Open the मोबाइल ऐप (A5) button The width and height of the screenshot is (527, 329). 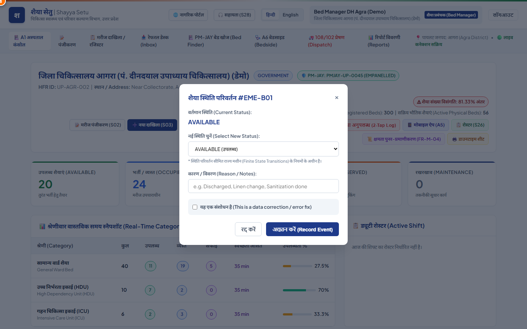[x=426, y=125]
